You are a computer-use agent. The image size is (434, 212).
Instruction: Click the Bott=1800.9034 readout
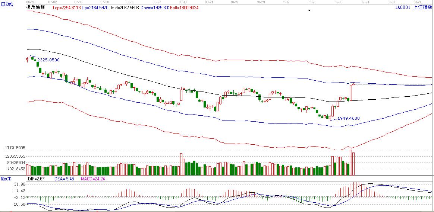[184, 7]
